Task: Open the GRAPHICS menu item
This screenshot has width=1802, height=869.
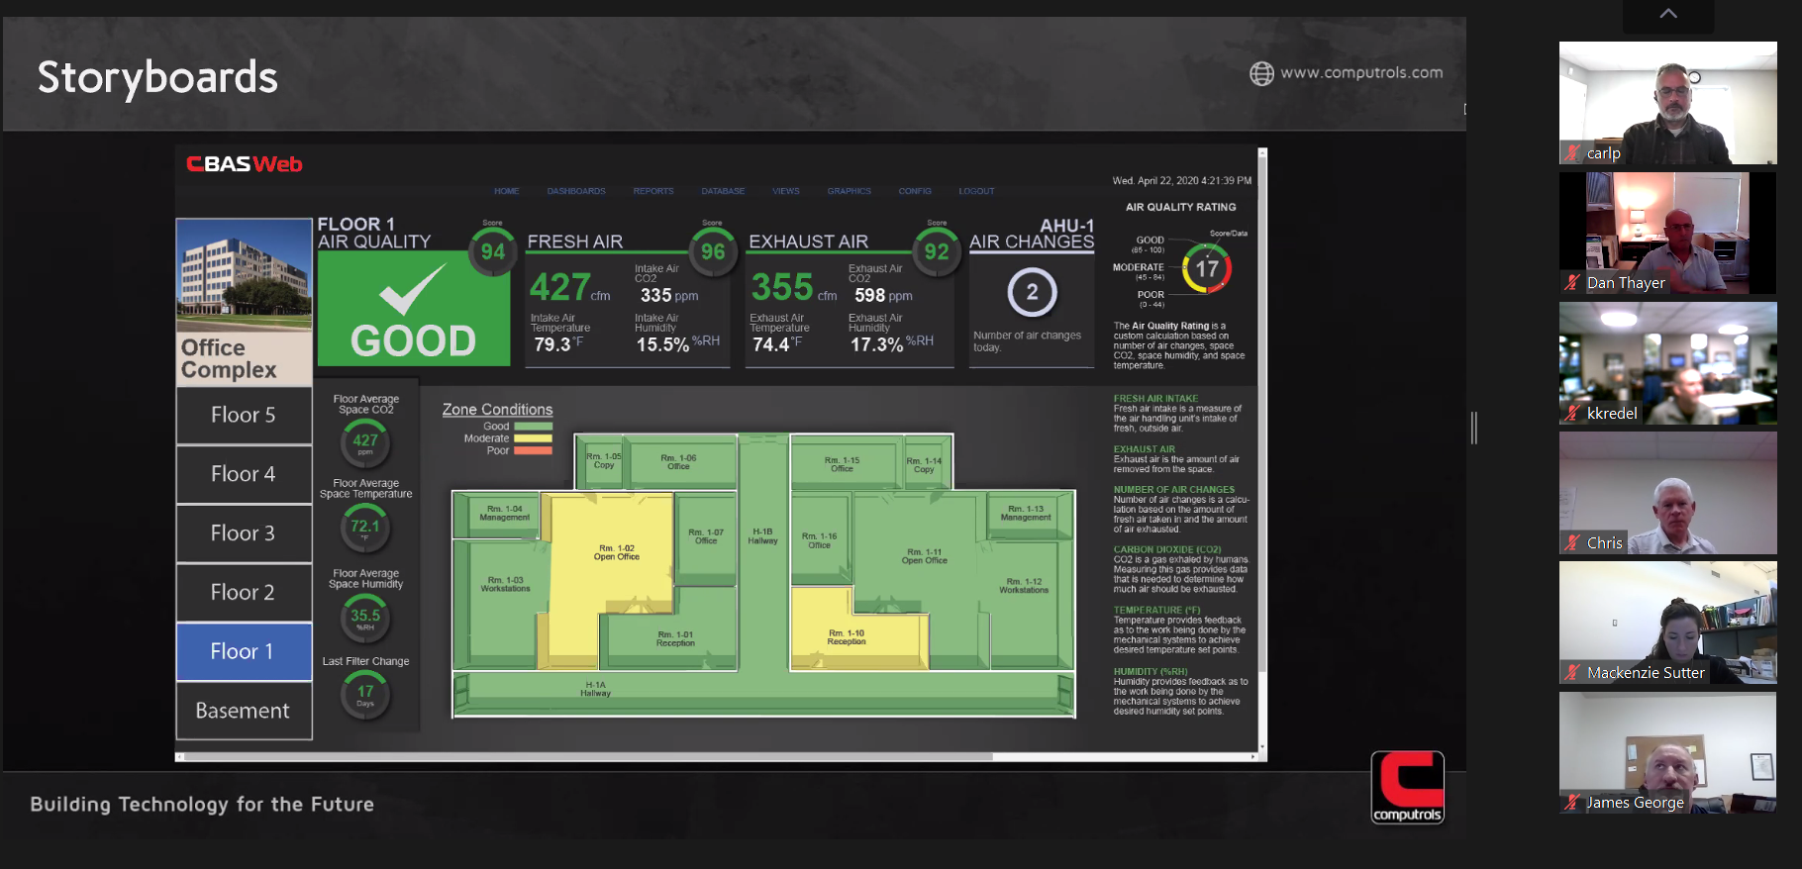Action: 850,191
